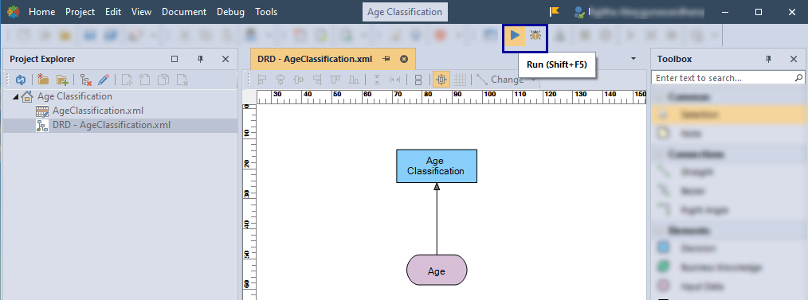Align shapes to bottom edge

354,80
